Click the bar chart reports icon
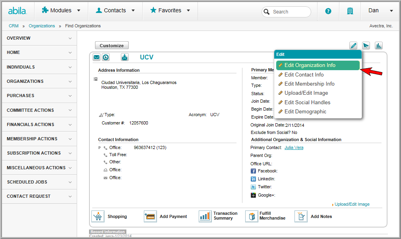Screen dimensions: 401x239 tap(378, 46)
